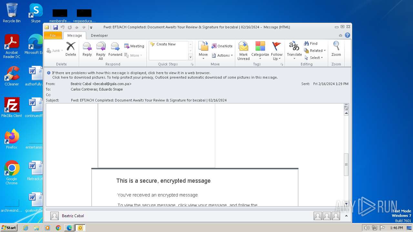Forward this email message
The width and height of the screenshot is (413, 232).
[115, 49]
